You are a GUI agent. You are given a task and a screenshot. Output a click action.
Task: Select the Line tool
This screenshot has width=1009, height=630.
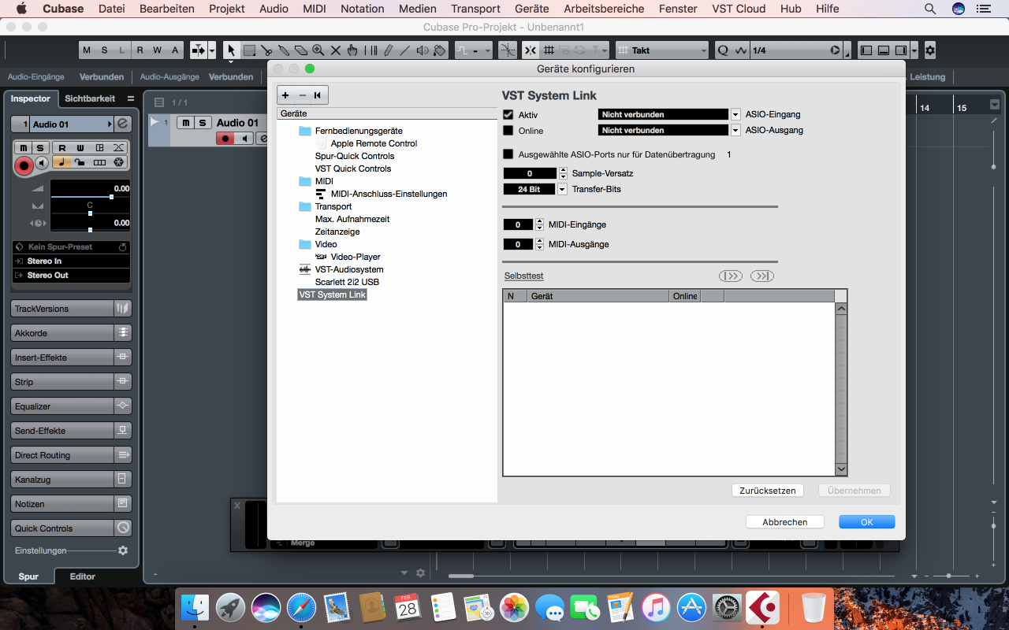(405, 50)
